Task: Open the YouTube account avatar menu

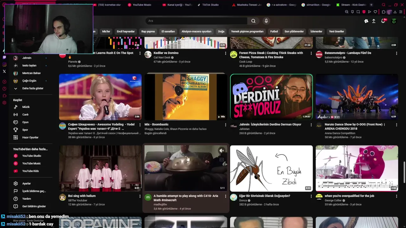Action: [394, 21]
